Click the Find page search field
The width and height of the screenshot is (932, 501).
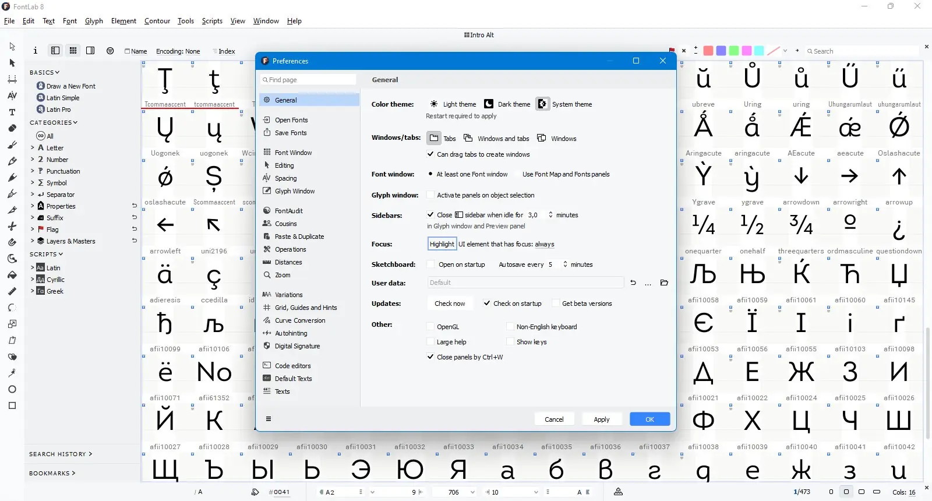(309, 80)
